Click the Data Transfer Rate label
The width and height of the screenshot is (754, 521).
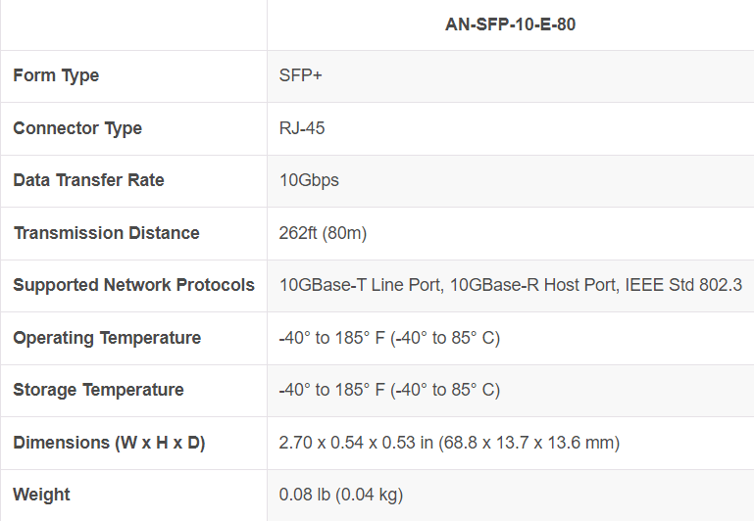click(x=88, y=180)
